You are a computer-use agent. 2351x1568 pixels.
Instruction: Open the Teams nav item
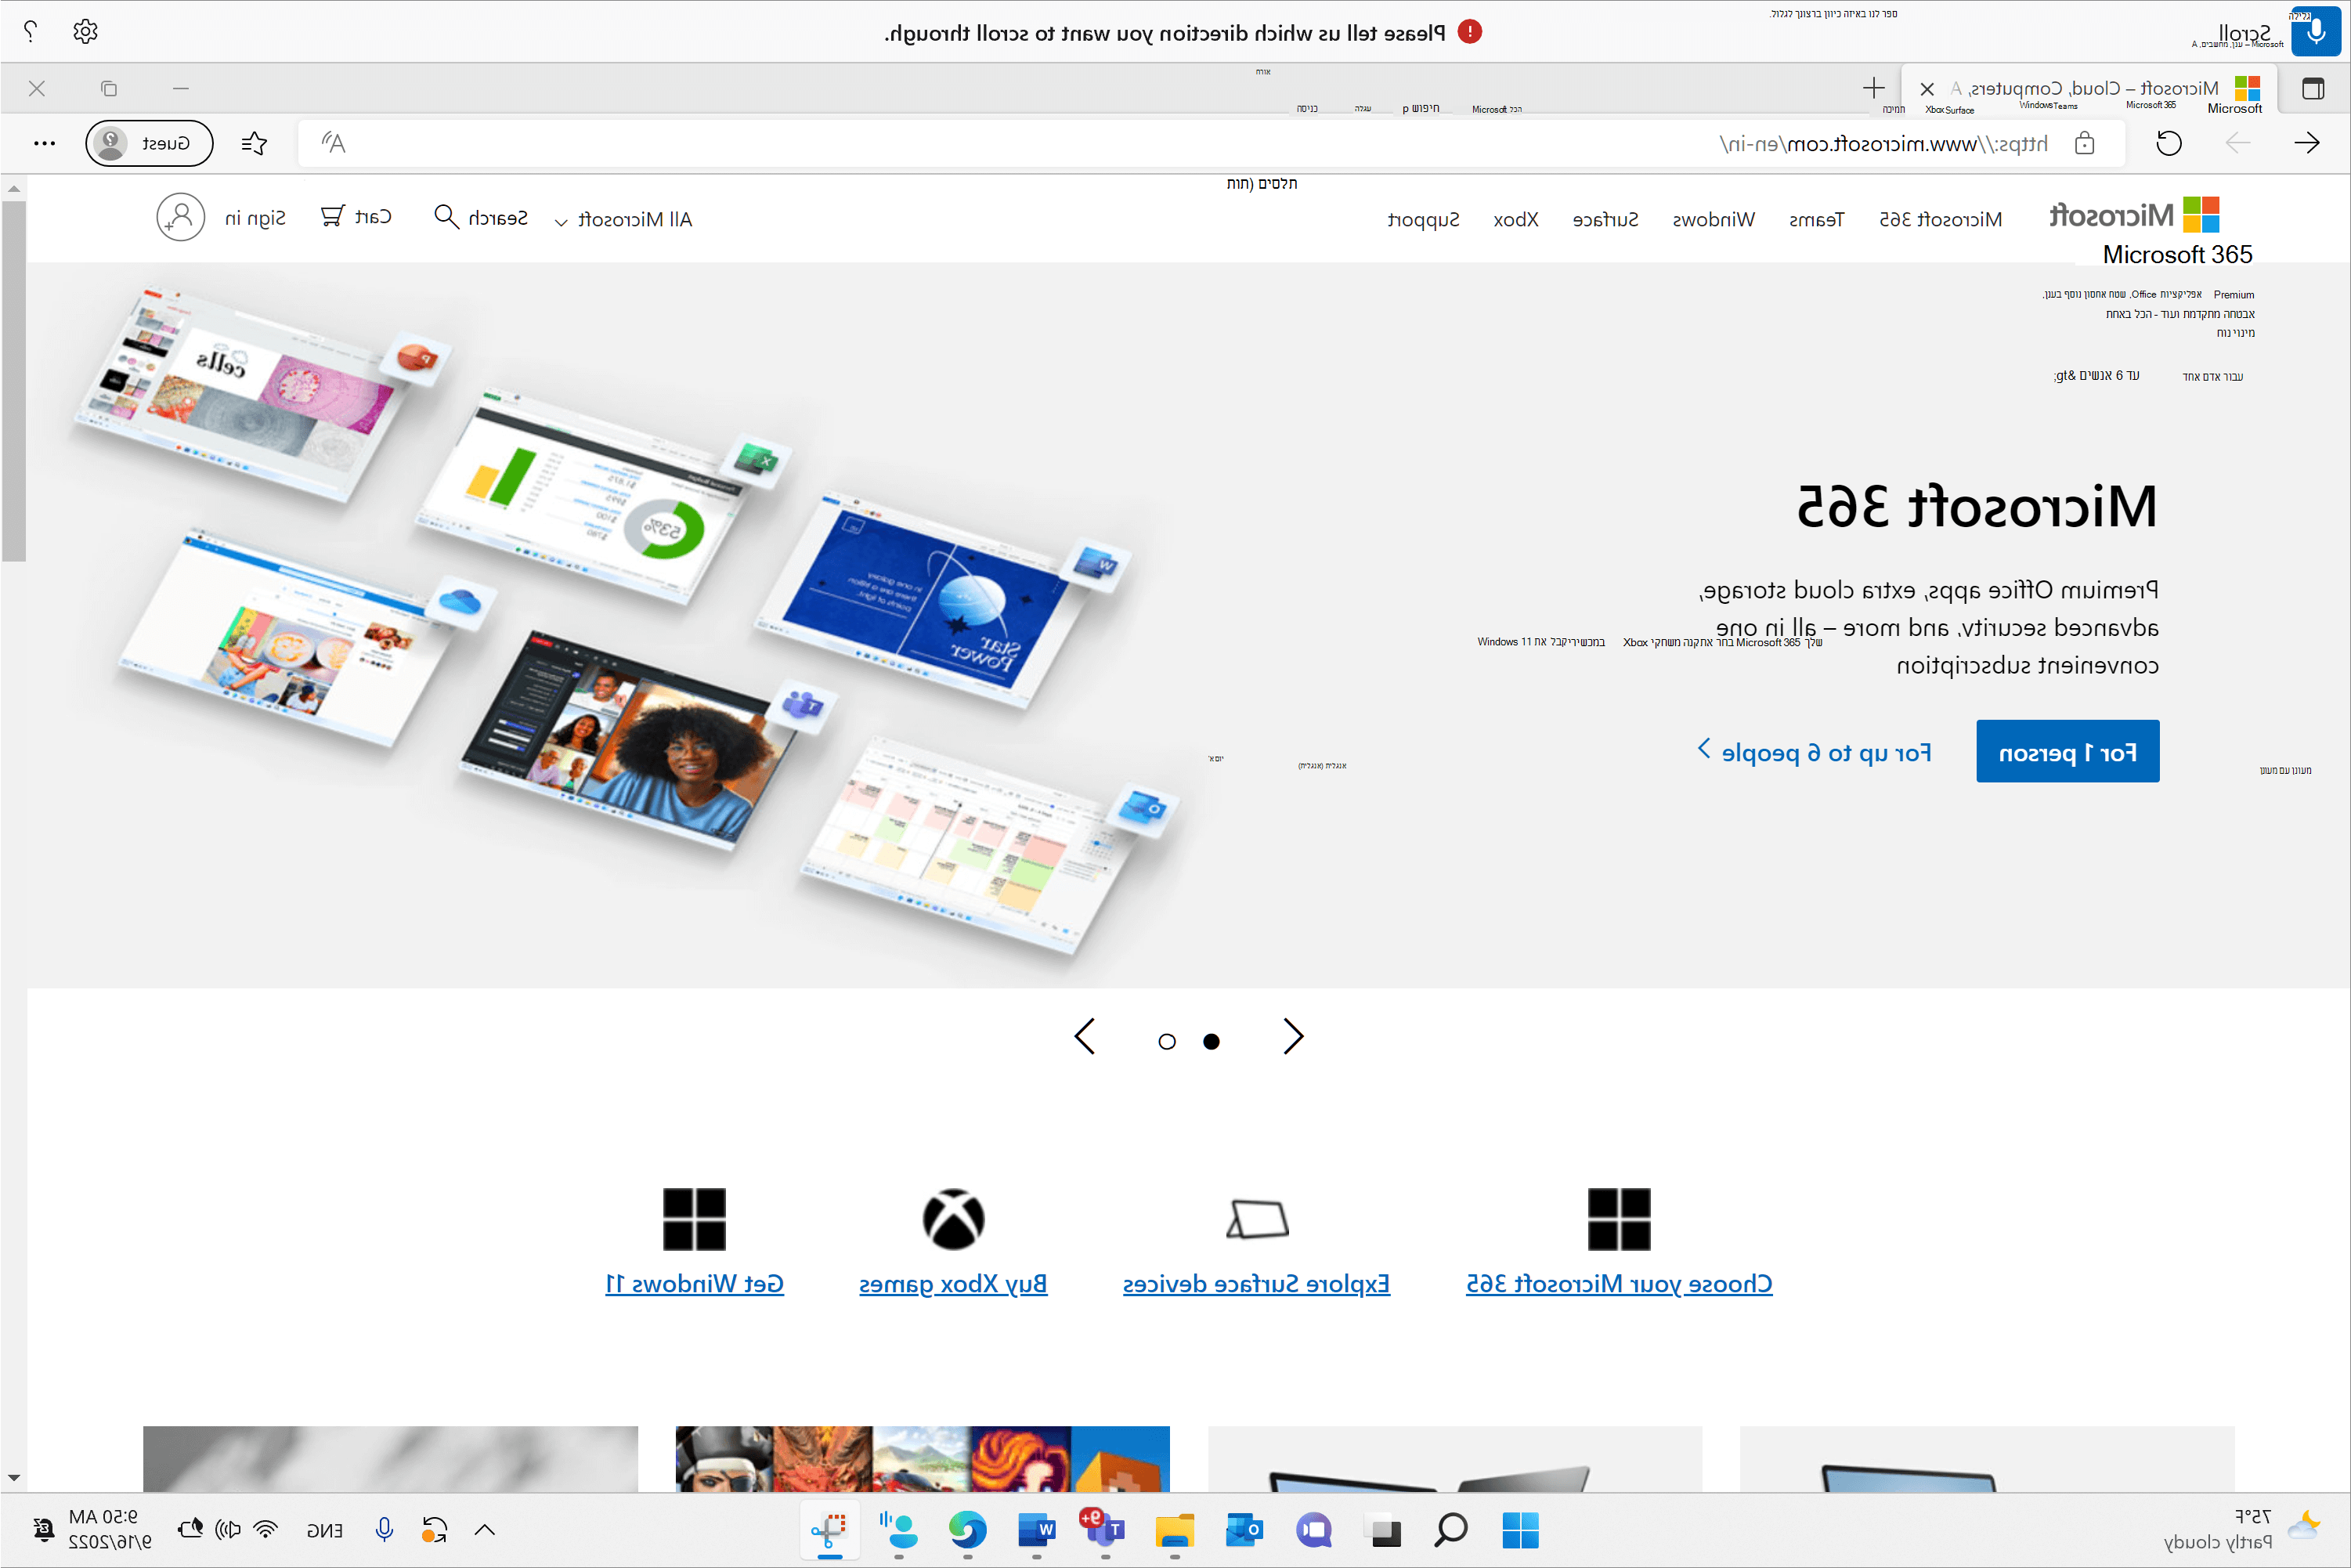point(1816,219)
